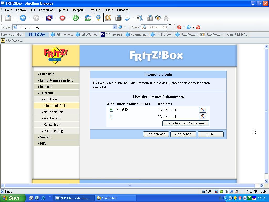Open the info window icon in toolbar
This screenshot has width=269, height=202.
[149, 18]
